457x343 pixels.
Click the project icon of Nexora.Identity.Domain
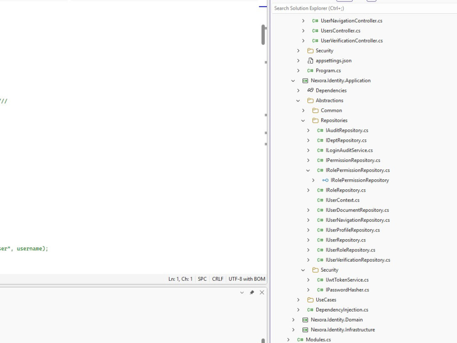305,320
